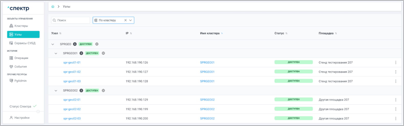Screen dimensions: 404x126
Task: Click globe icon next to SPRGEO02
Action: [103, 91]
